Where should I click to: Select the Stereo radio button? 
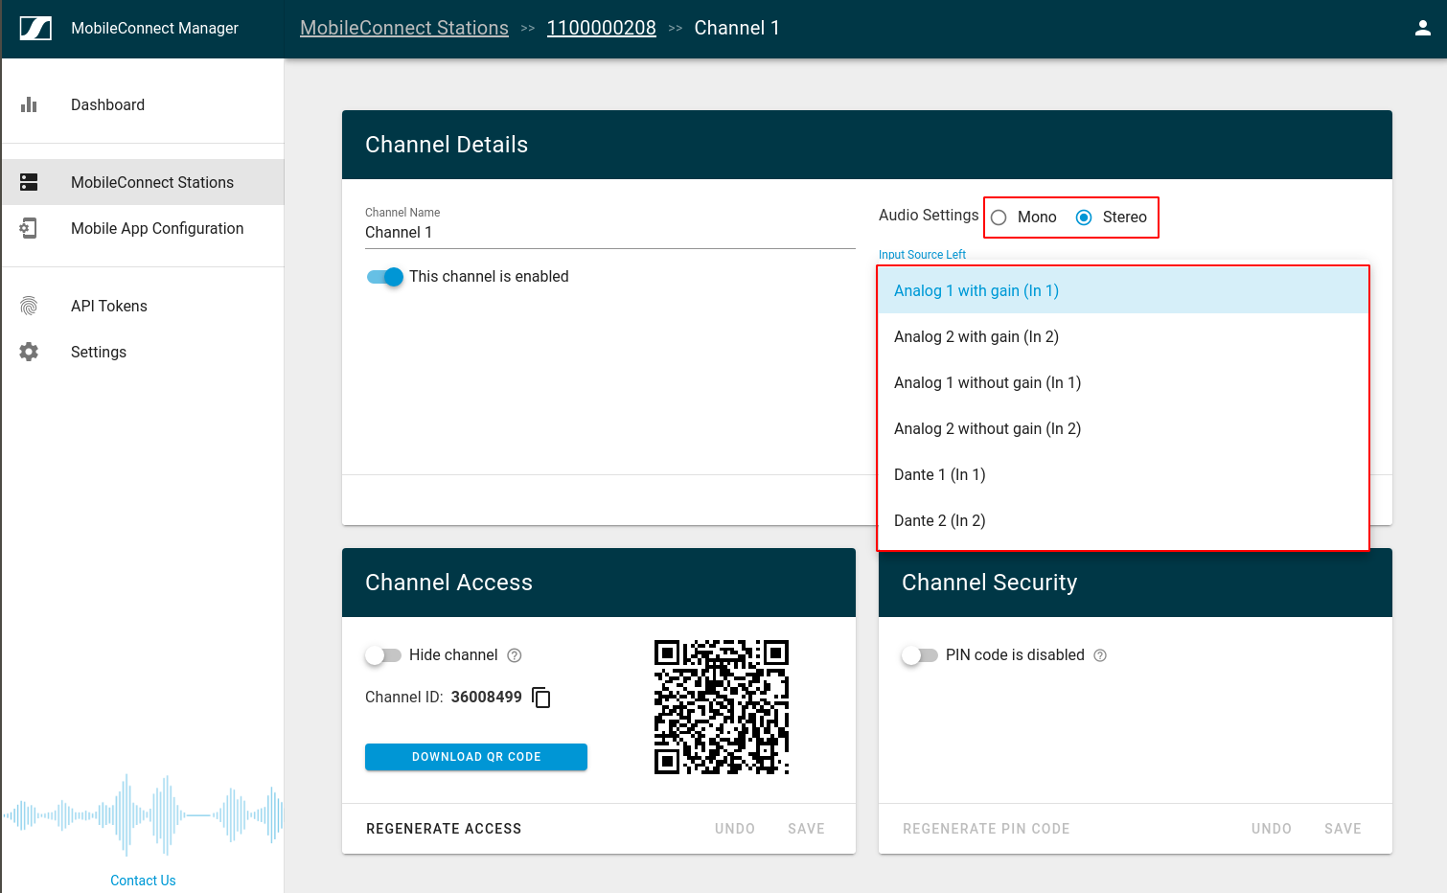click(x=1084, y=218)
